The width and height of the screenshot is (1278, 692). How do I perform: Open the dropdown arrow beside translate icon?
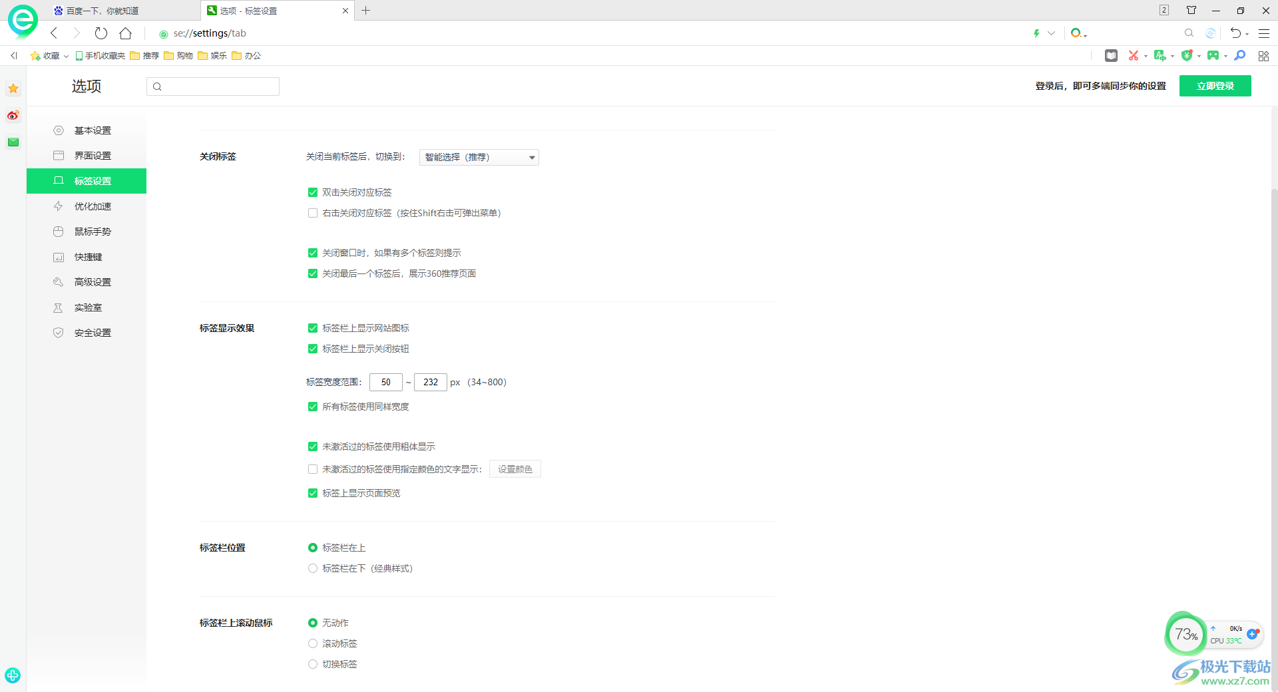pyautogui.click(x=1172, y=56)
